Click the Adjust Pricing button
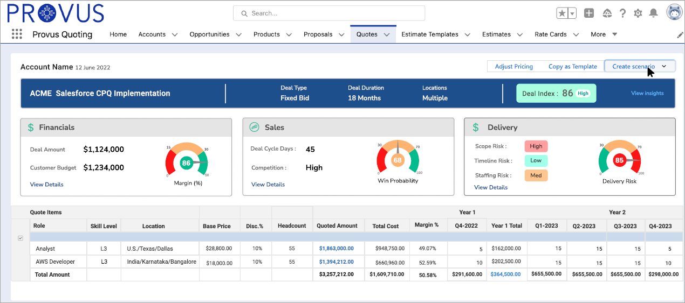Image resolution: width=685 pixels, height=303 pixels. pos(513,66)
